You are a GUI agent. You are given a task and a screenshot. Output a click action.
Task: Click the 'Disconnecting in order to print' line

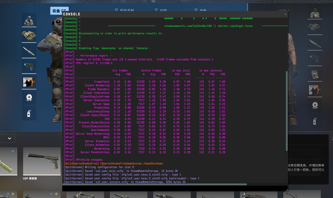click(x=113, y=33)
